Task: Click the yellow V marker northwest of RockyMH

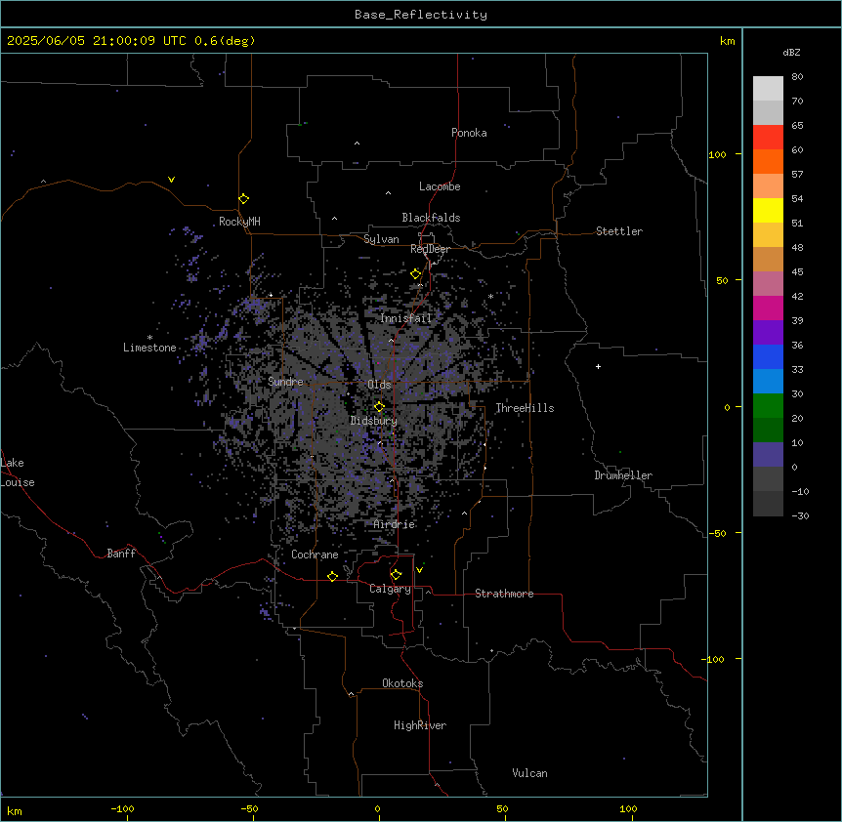Action: [171, 180]
